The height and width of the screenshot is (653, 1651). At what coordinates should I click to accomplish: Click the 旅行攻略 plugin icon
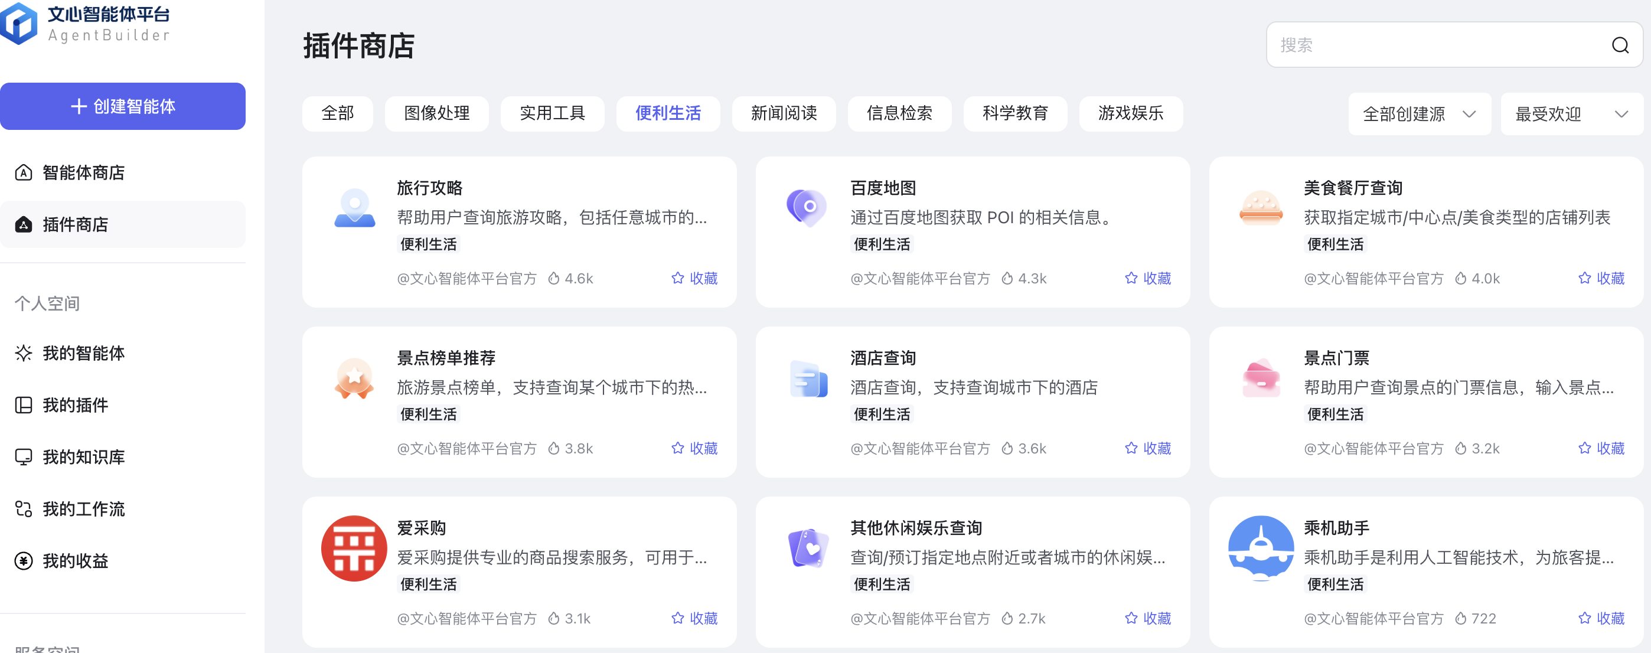(x=354, y=208)
